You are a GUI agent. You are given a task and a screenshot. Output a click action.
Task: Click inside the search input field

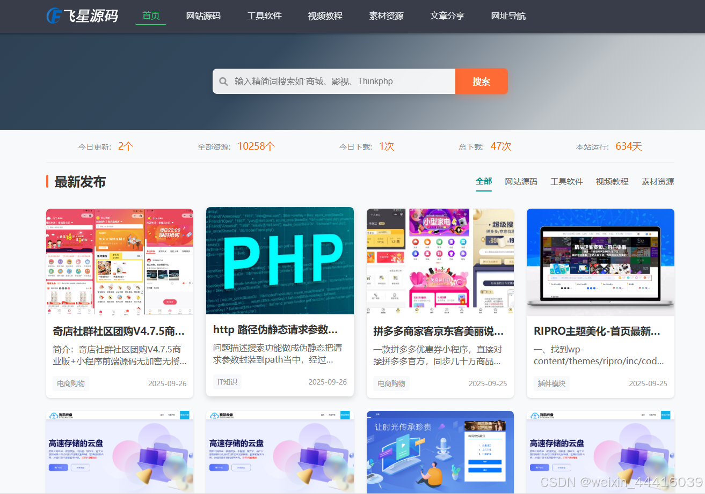pos(333,81)
